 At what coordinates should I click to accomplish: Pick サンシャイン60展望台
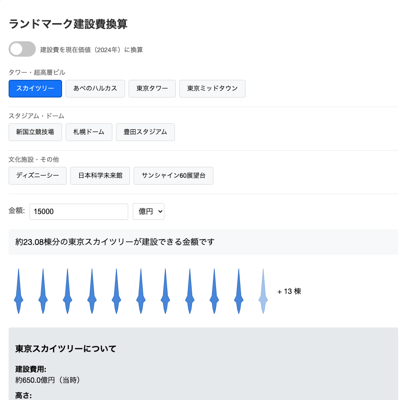(x=174, y=176)
